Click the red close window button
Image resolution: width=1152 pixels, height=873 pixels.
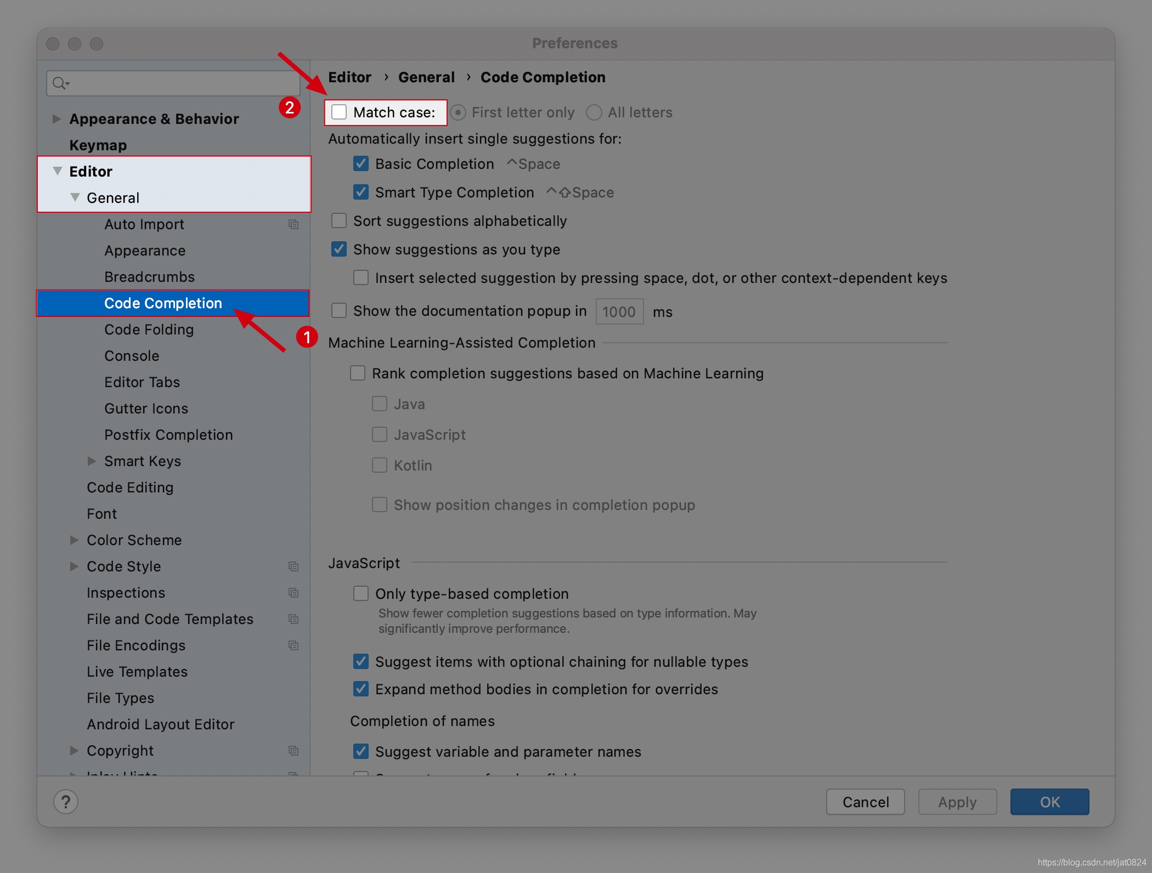point(53,43)
